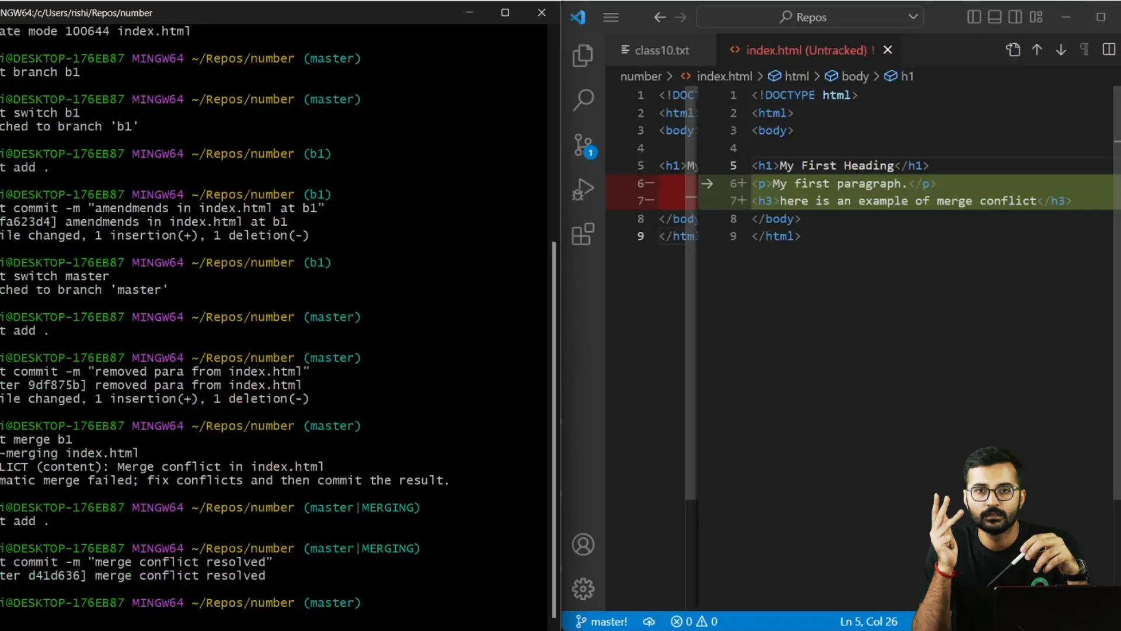Close the index.html (Untracked) tab

pyautogui.click(x=887, y=50)
